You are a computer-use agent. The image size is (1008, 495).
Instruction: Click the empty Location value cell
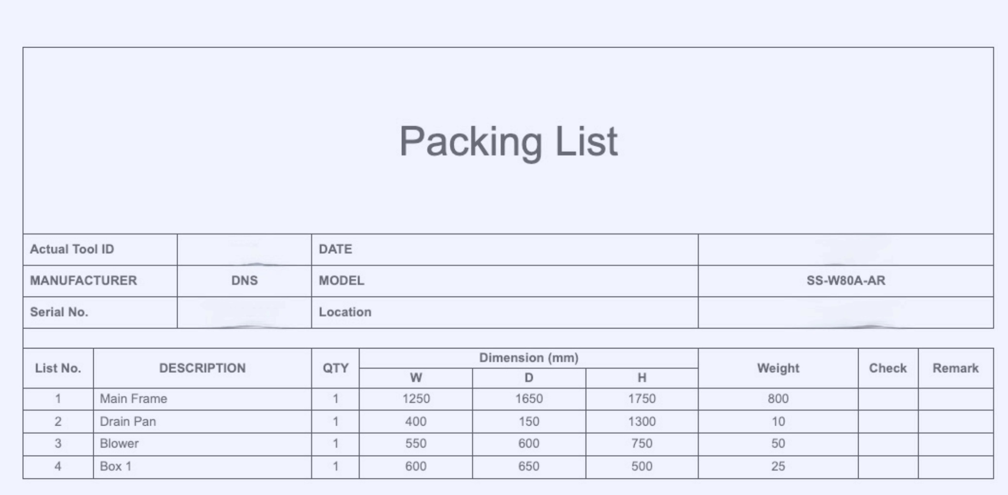pos(845,312)
